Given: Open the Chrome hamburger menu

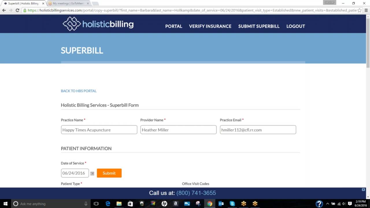Looking at the screenshot, I should (366, 10).
